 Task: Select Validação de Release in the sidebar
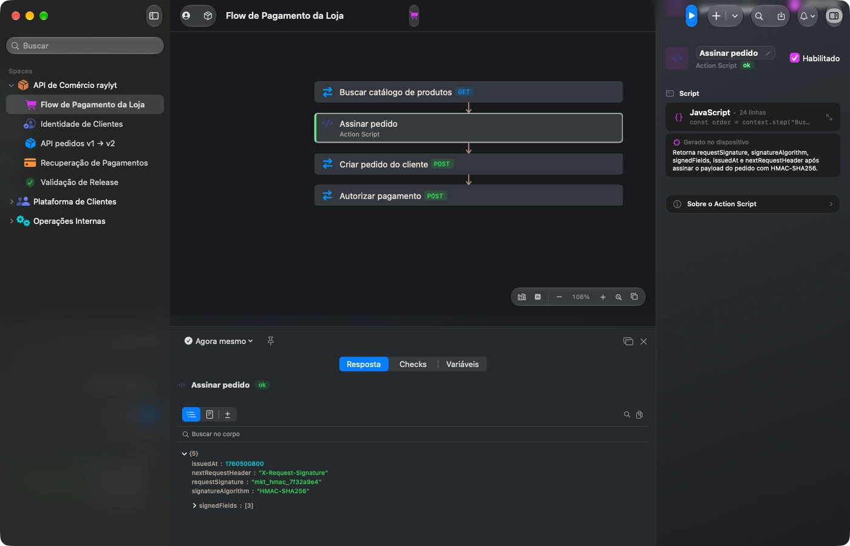pyautogui.click(x=85, y=182)
